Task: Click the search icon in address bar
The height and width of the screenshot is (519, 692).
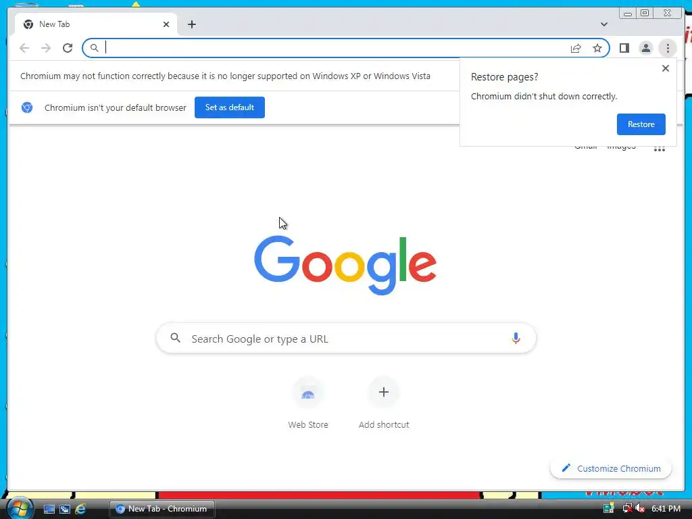Action: click(94, 48)
